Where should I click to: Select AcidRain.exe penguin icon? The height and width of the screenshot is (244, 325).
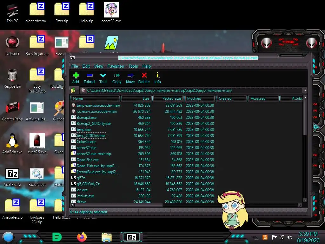12,144
